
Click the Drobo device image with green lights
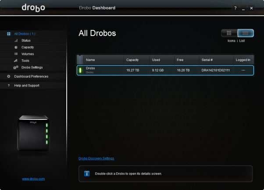click(33, 133)
